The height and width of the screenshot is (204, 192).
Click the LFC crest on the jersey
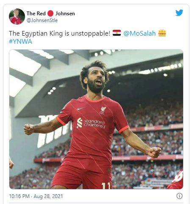coord(103,110)
